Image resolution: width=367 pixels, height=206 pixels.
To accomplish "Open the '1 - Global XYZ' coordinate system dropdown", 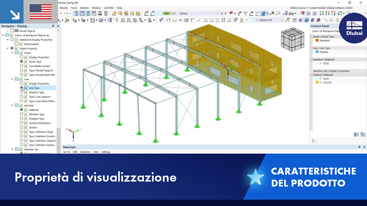I will [x=282, y=19].
